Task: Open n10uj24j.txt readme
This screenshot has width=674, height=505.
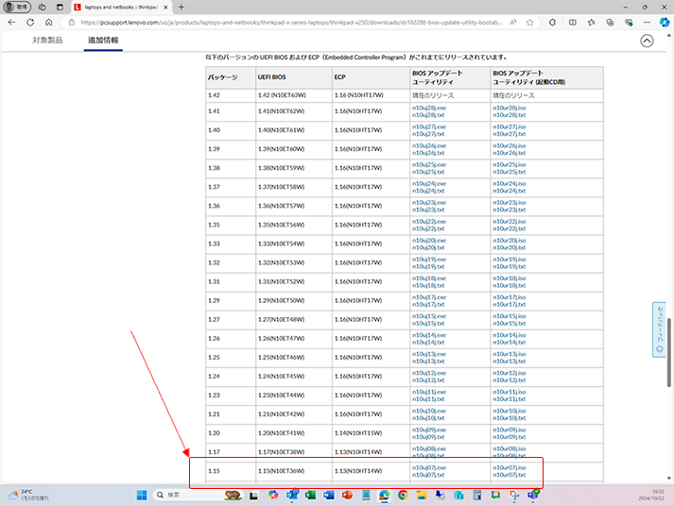Action: [x=428, y=191]
